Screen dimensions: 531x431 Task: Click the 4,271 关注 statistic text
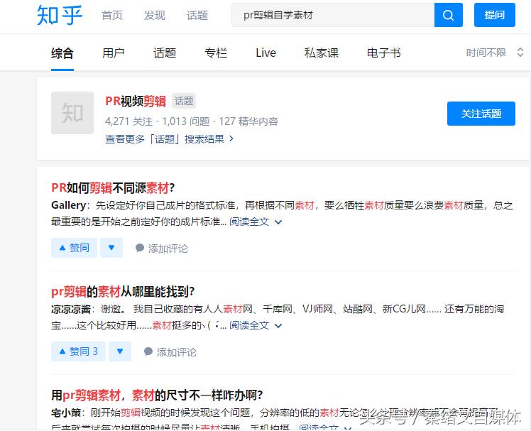128,121
